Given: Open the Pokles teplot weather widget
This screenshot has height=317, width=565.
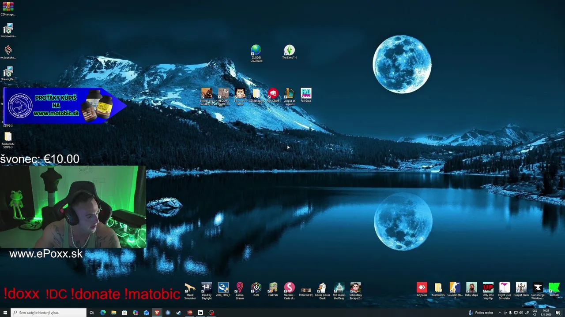Looking at the screenshot, I should (x=481, y=313).
